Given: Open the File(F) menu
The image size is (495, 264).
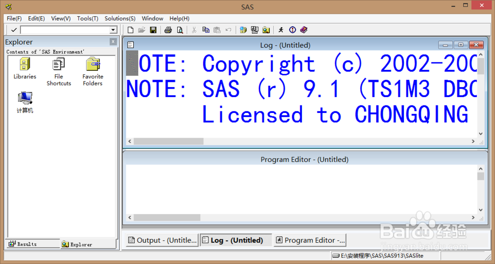Looking at the screenshot, I should pyautogui.click(x=14, y=18).
